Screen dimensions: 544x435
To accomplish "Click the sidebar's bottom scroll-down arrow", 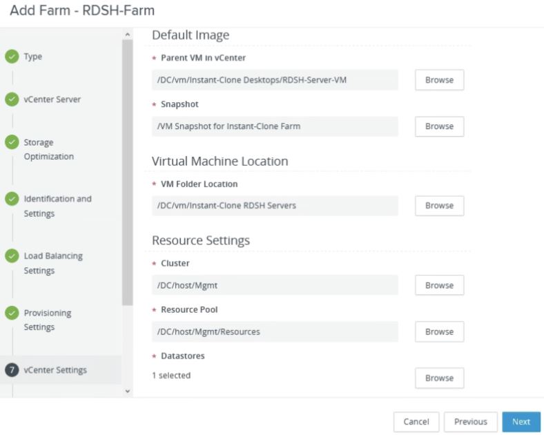I will [x=126, y=391].
